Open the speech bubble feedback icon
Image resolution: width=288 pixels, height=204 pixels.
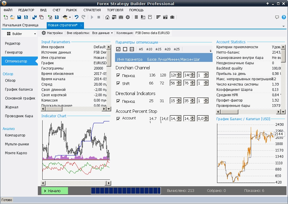pos(277,17)
